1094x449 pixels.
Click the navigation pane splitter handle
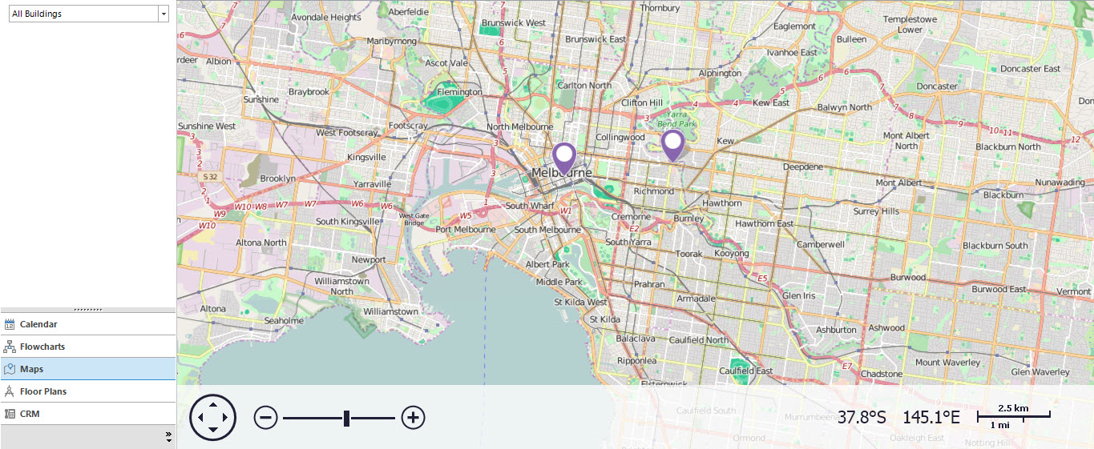point(87,309)
